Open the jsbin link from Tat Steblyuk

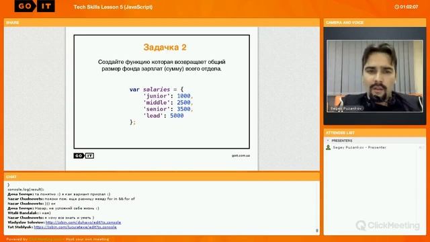(75, 227)
